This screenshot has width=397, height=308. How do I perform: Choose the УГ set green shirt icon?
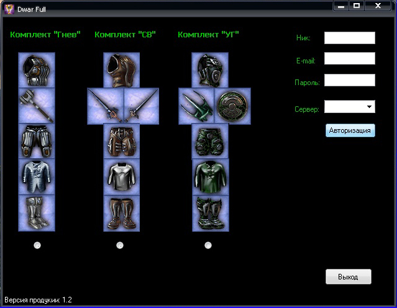click(x=211, y=176)
